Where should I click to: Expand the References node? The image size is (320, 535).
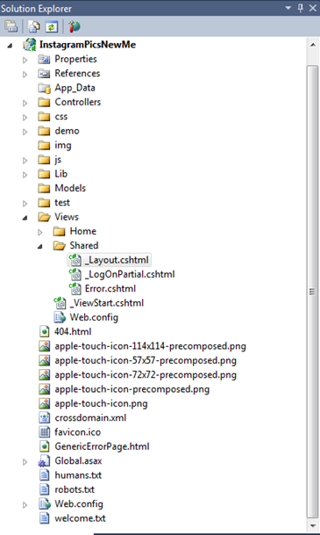[x=25, y=74]
